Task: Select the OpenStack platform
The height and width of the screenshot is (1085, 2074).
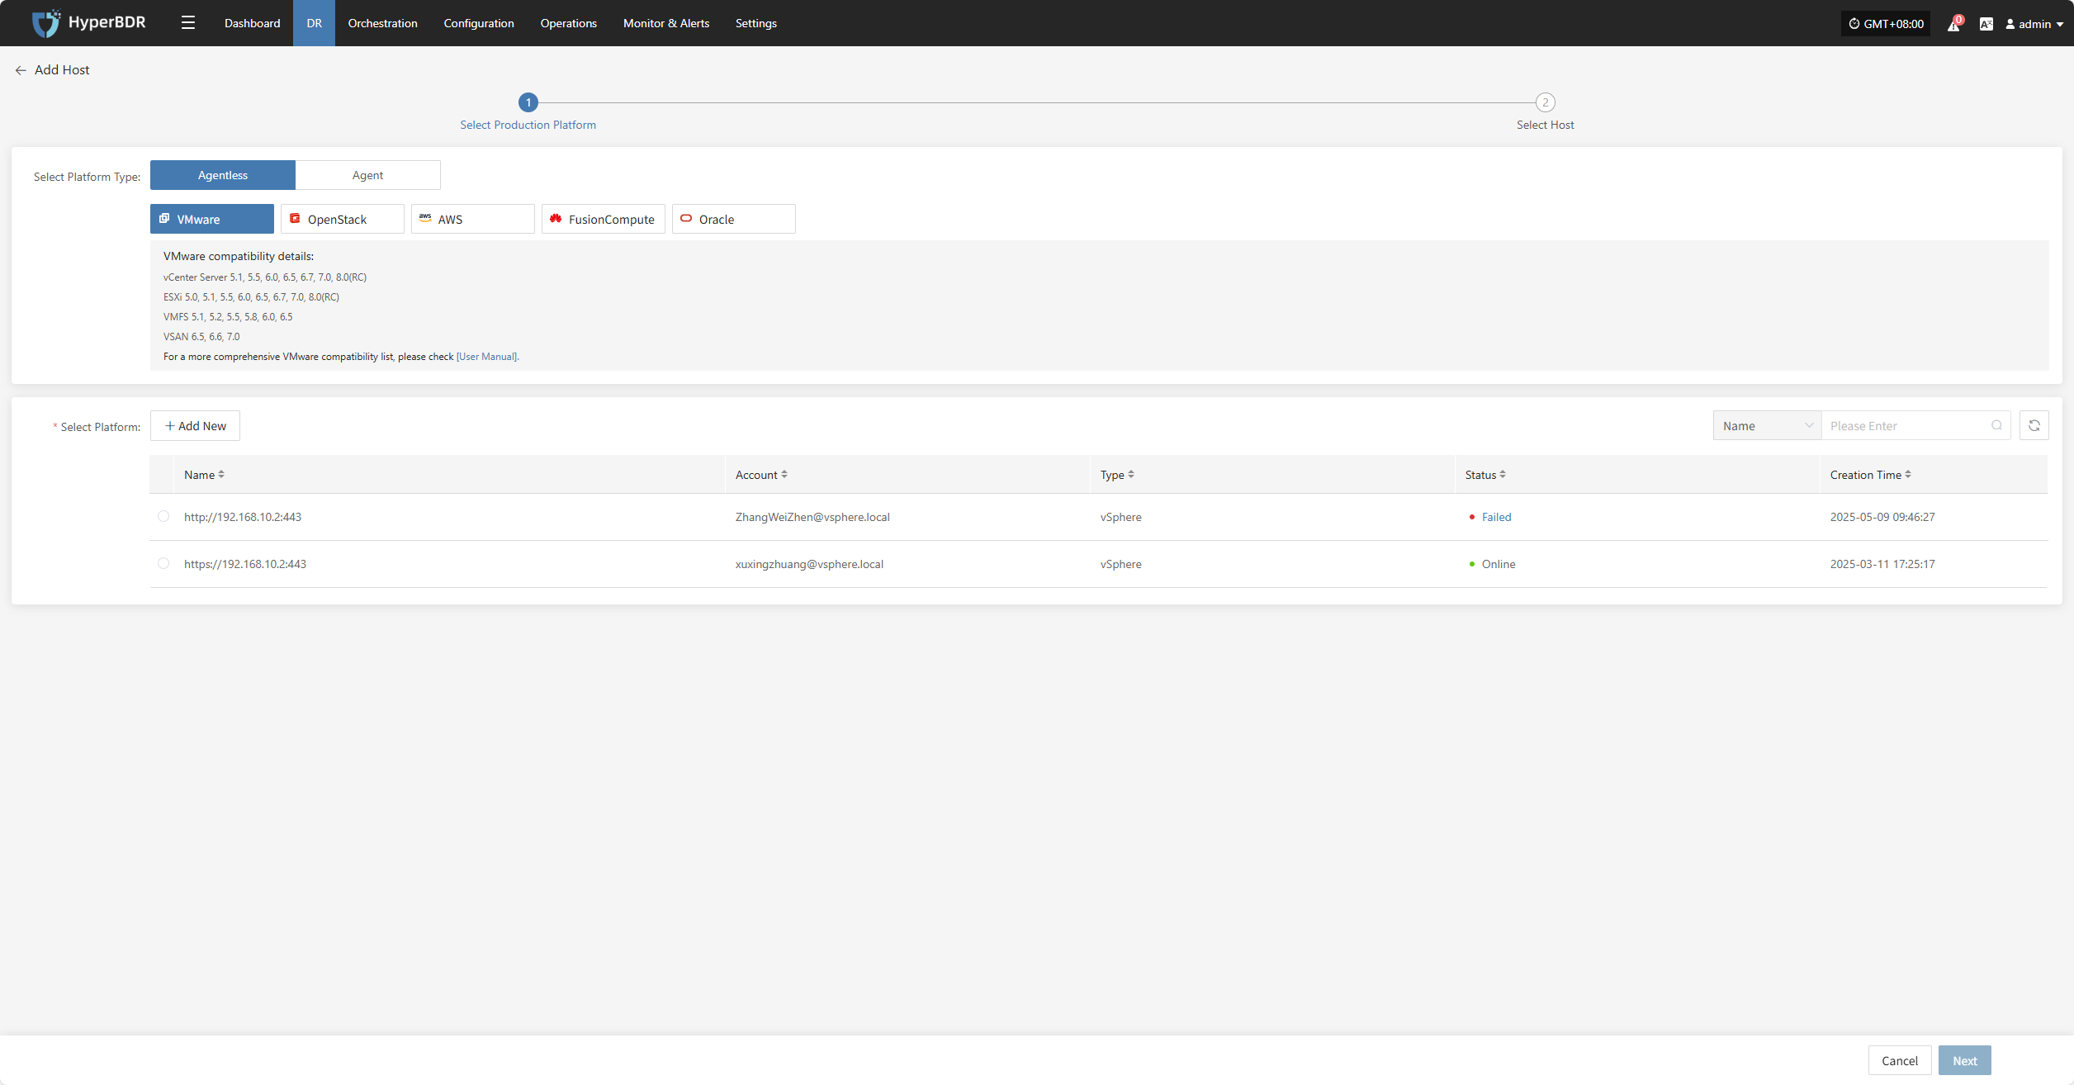Action: 343,219
